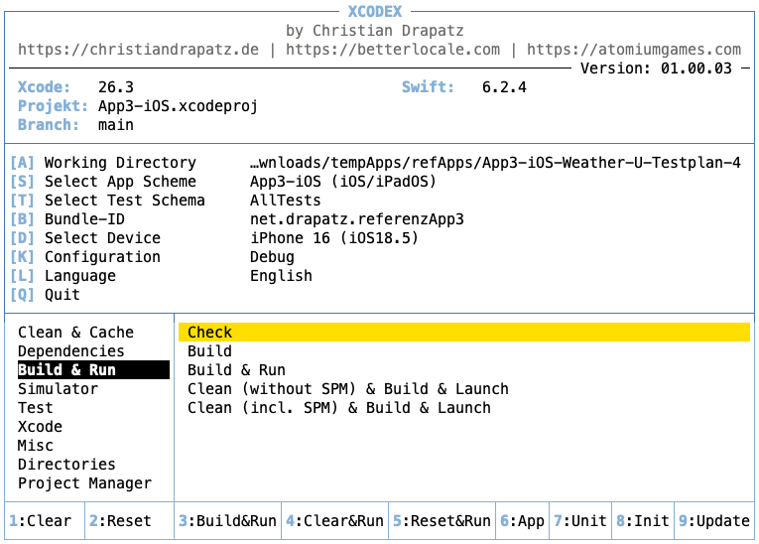Image resolution: width=759 pixels, height=544 pixels.
Task: Click the by Christian Drapatz credit
Action: point(375,31)
